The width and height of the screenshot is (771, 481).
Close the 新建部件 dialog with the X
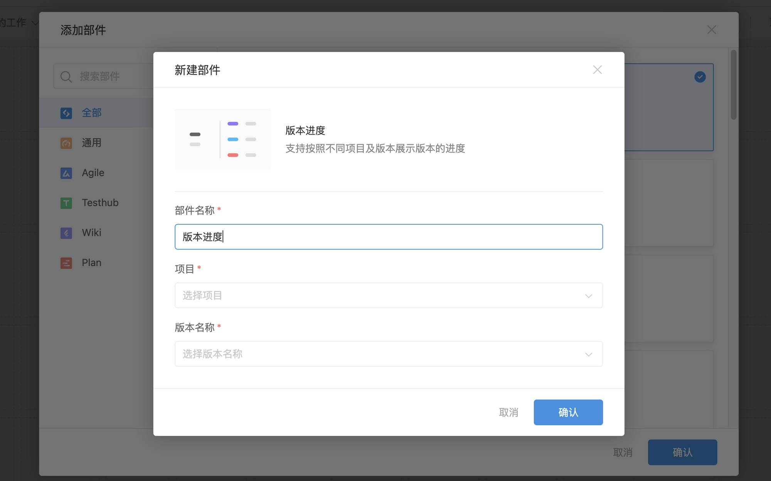pos(597,70)
